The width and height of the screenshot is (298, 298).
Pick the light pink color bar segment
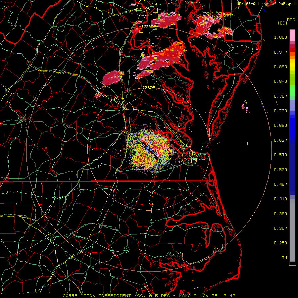pyautogui.click(x=292, y=35)
